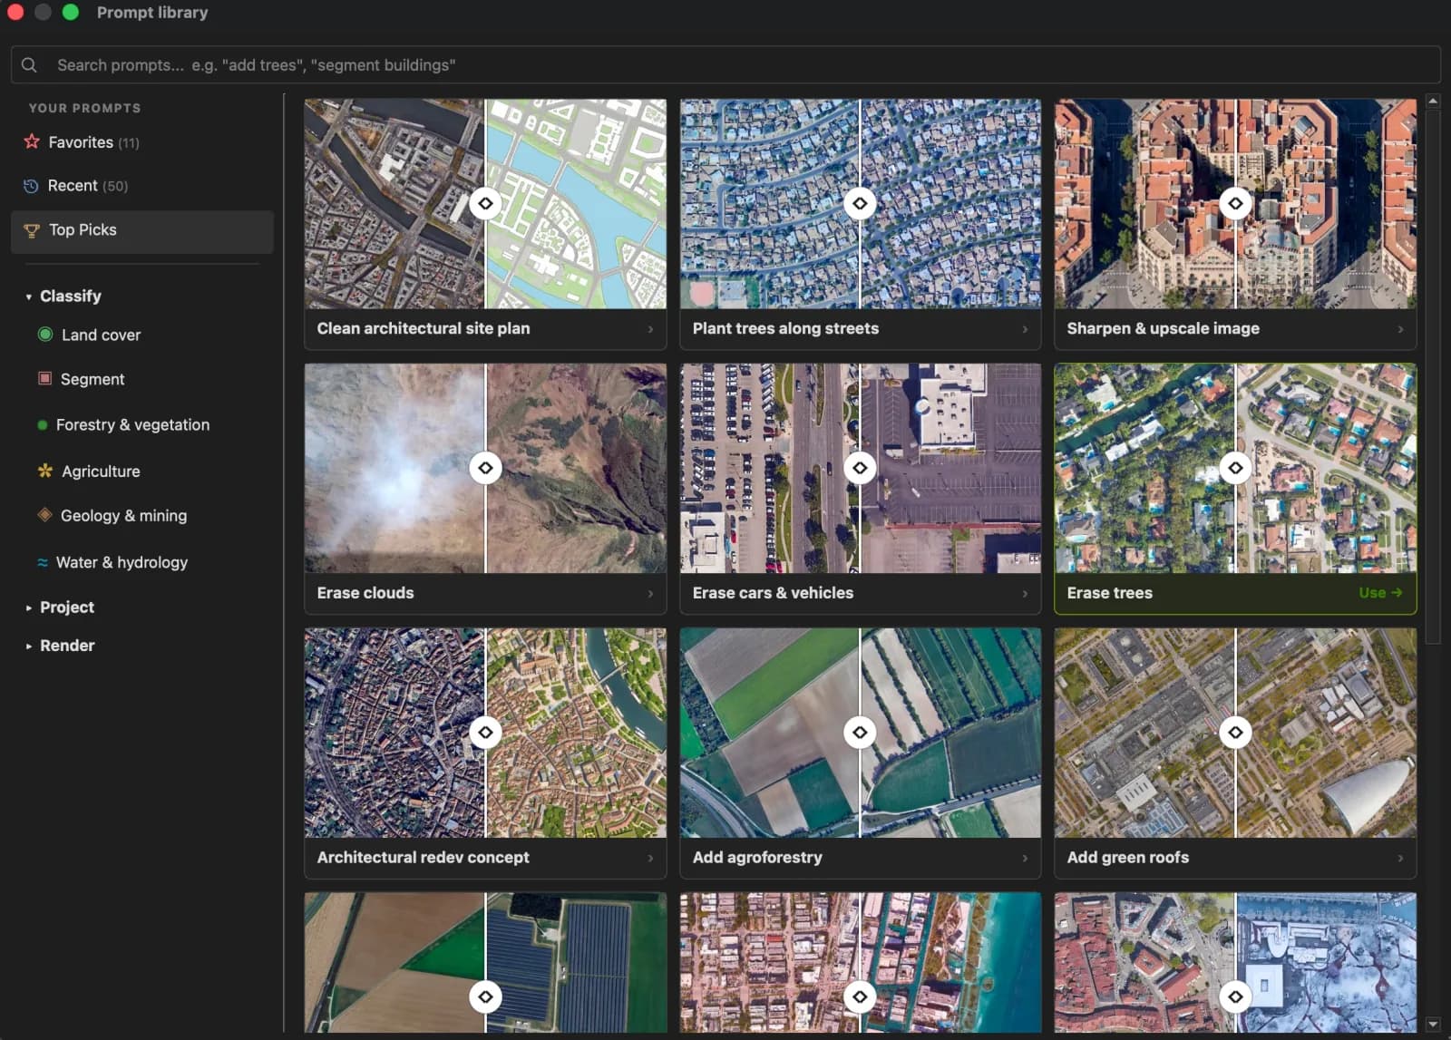Open chevron on Add green roofs
This screenshot has width=1451, height=1040.
1400,858
